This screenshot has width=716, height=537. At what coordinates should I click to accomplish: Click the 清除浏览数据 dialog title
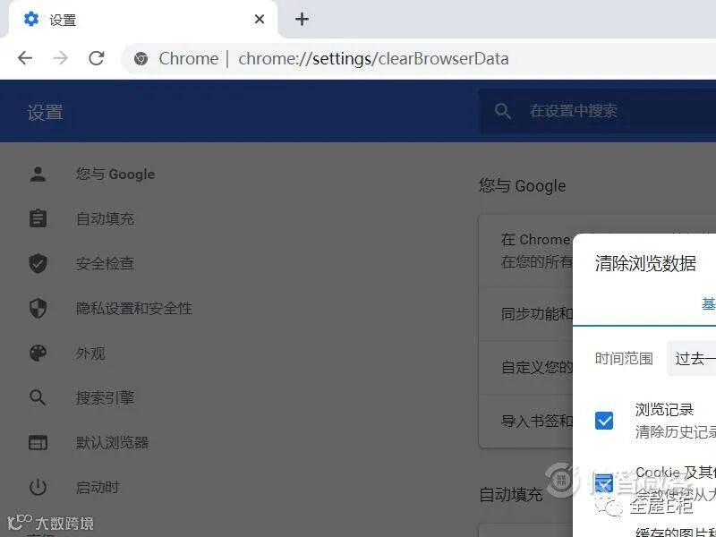(645, 263)
